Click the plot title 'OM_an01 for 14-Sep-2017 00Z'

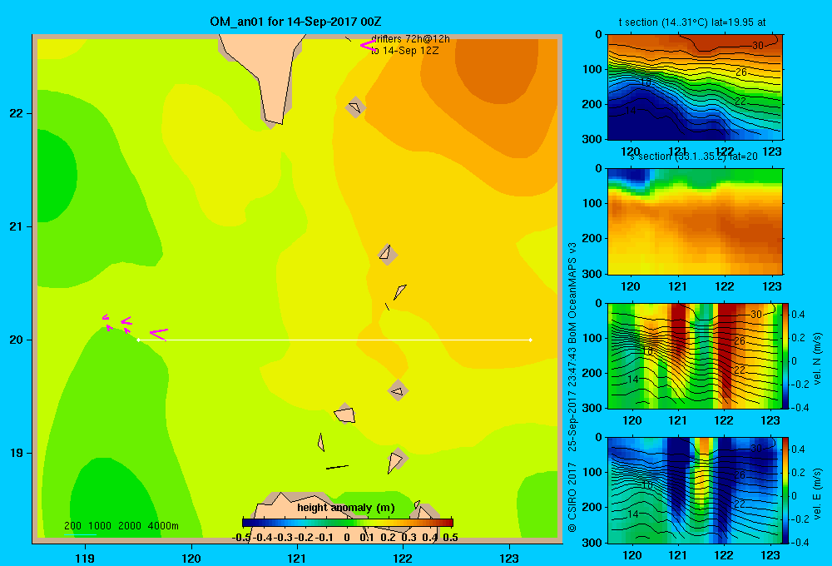[x=295, y=22]
